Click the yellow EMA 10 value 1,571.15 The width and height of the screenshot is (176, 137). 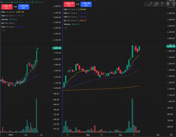click(20, 12)
